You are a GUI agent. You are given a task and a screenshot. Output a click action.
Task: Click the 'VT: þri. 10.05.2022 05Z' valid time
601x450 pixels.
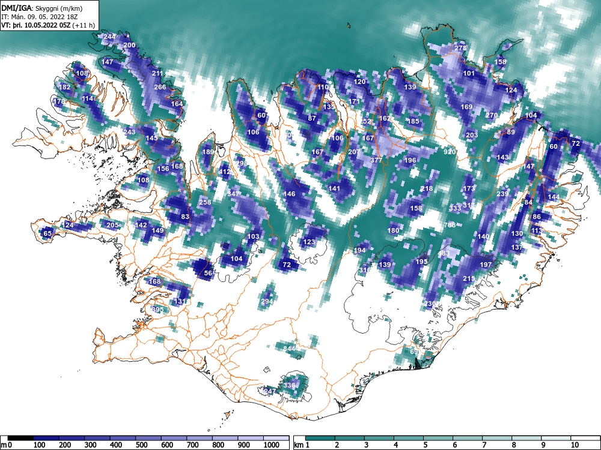tap(35, 26)
